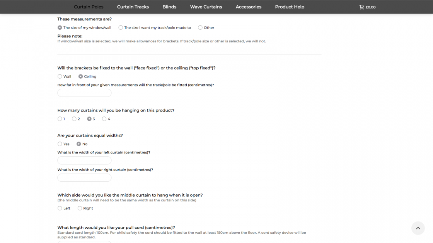Select Left side for middle curtain
This screenshot has width=433, height=243.
pyautogui.click(x=60, y=208)
